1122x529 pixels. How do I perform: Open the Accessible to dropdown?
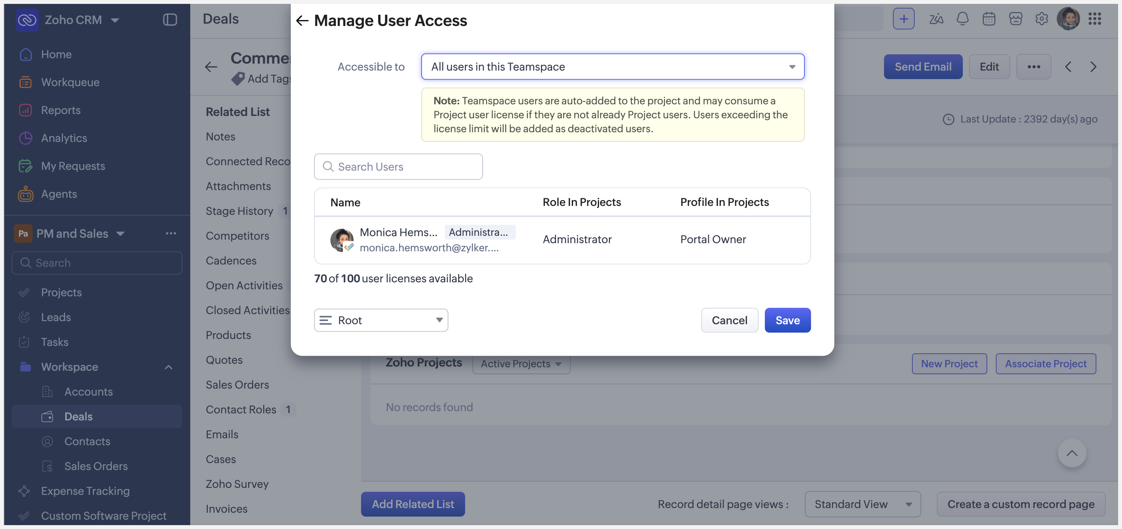point(612,67)
